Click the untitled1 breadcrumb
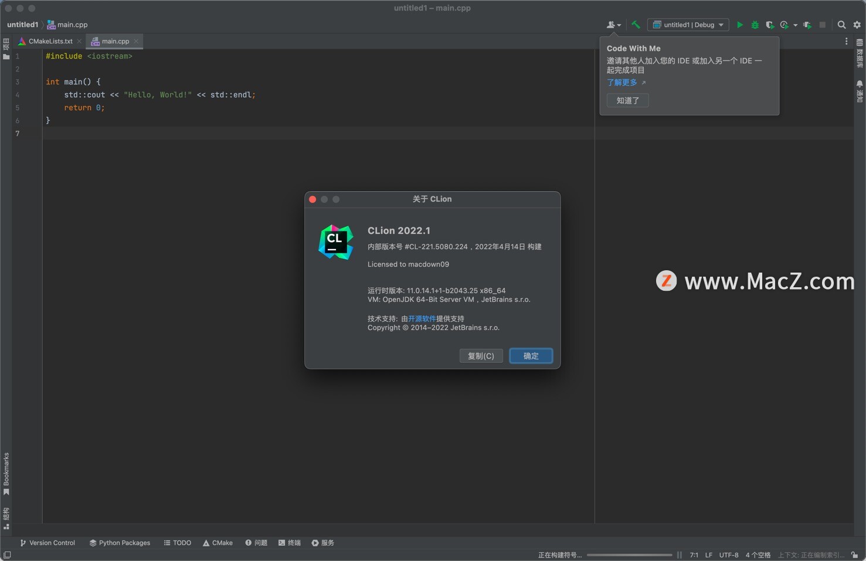866x561 pixels. 22,25
